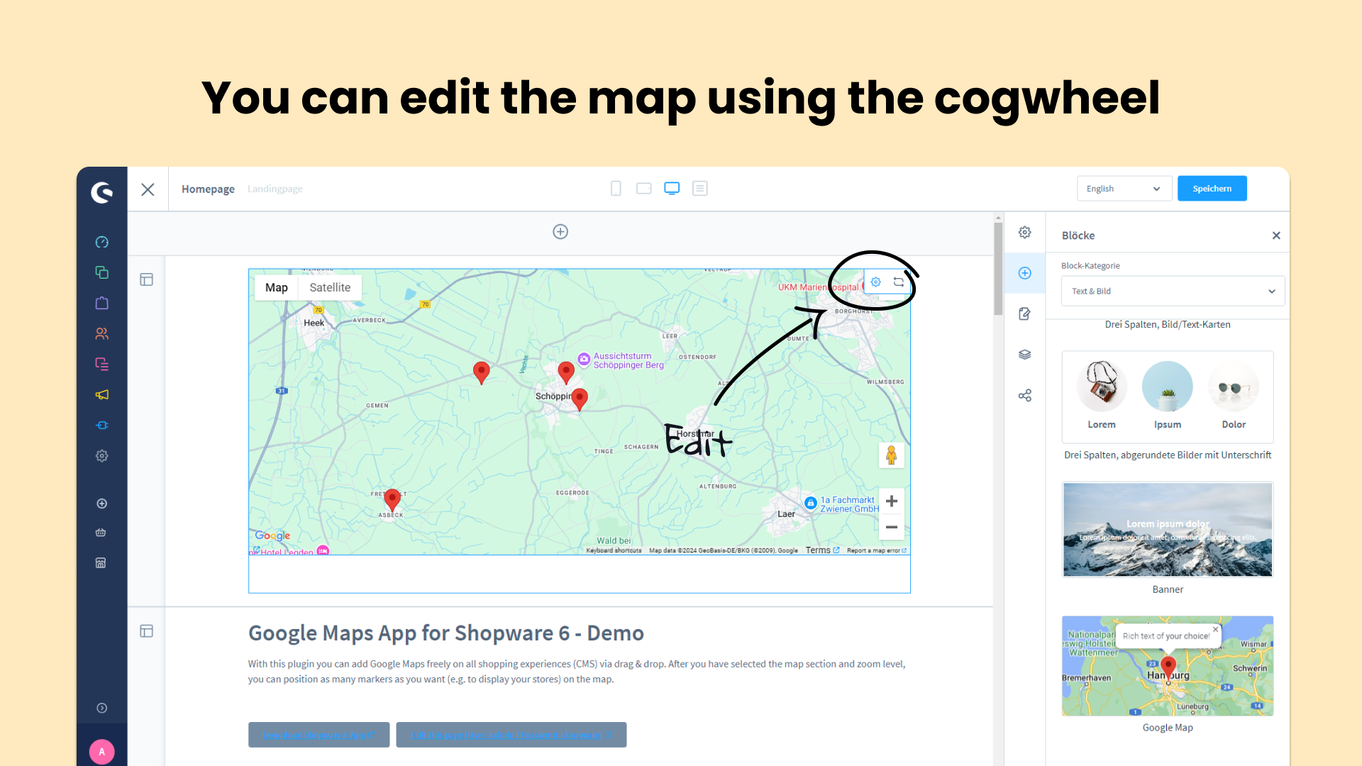Open map section layout icon
Viewport: 1362px width, 766px height.
147,279
